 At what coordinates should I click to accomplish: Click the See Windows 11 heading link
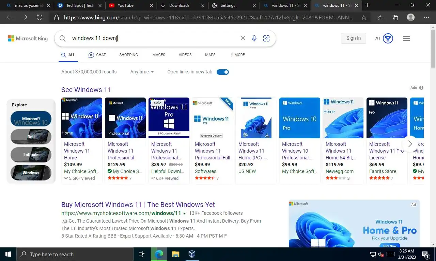[86, 90]
